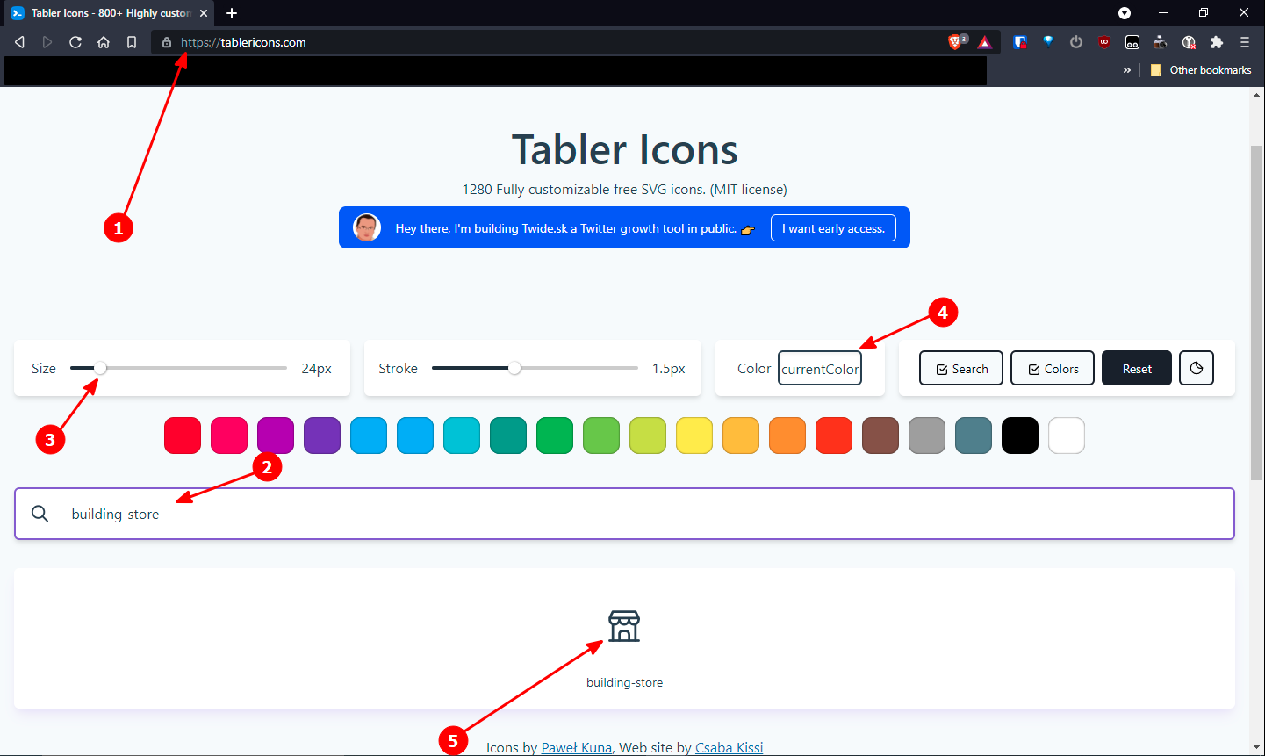
Task: Expand the bookmarks chevron next to Other bookmarks
Action: [x=1126, y=69]
